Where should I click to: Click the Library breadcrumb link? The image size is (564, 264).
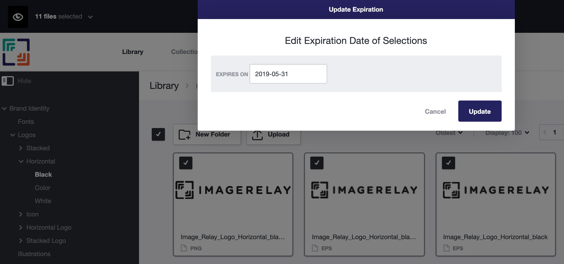pos(164,86)
